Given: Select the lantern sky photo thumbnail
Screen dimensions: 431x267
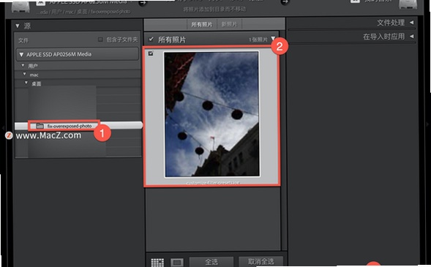Looking at the screenshot, I should [211, 114].
